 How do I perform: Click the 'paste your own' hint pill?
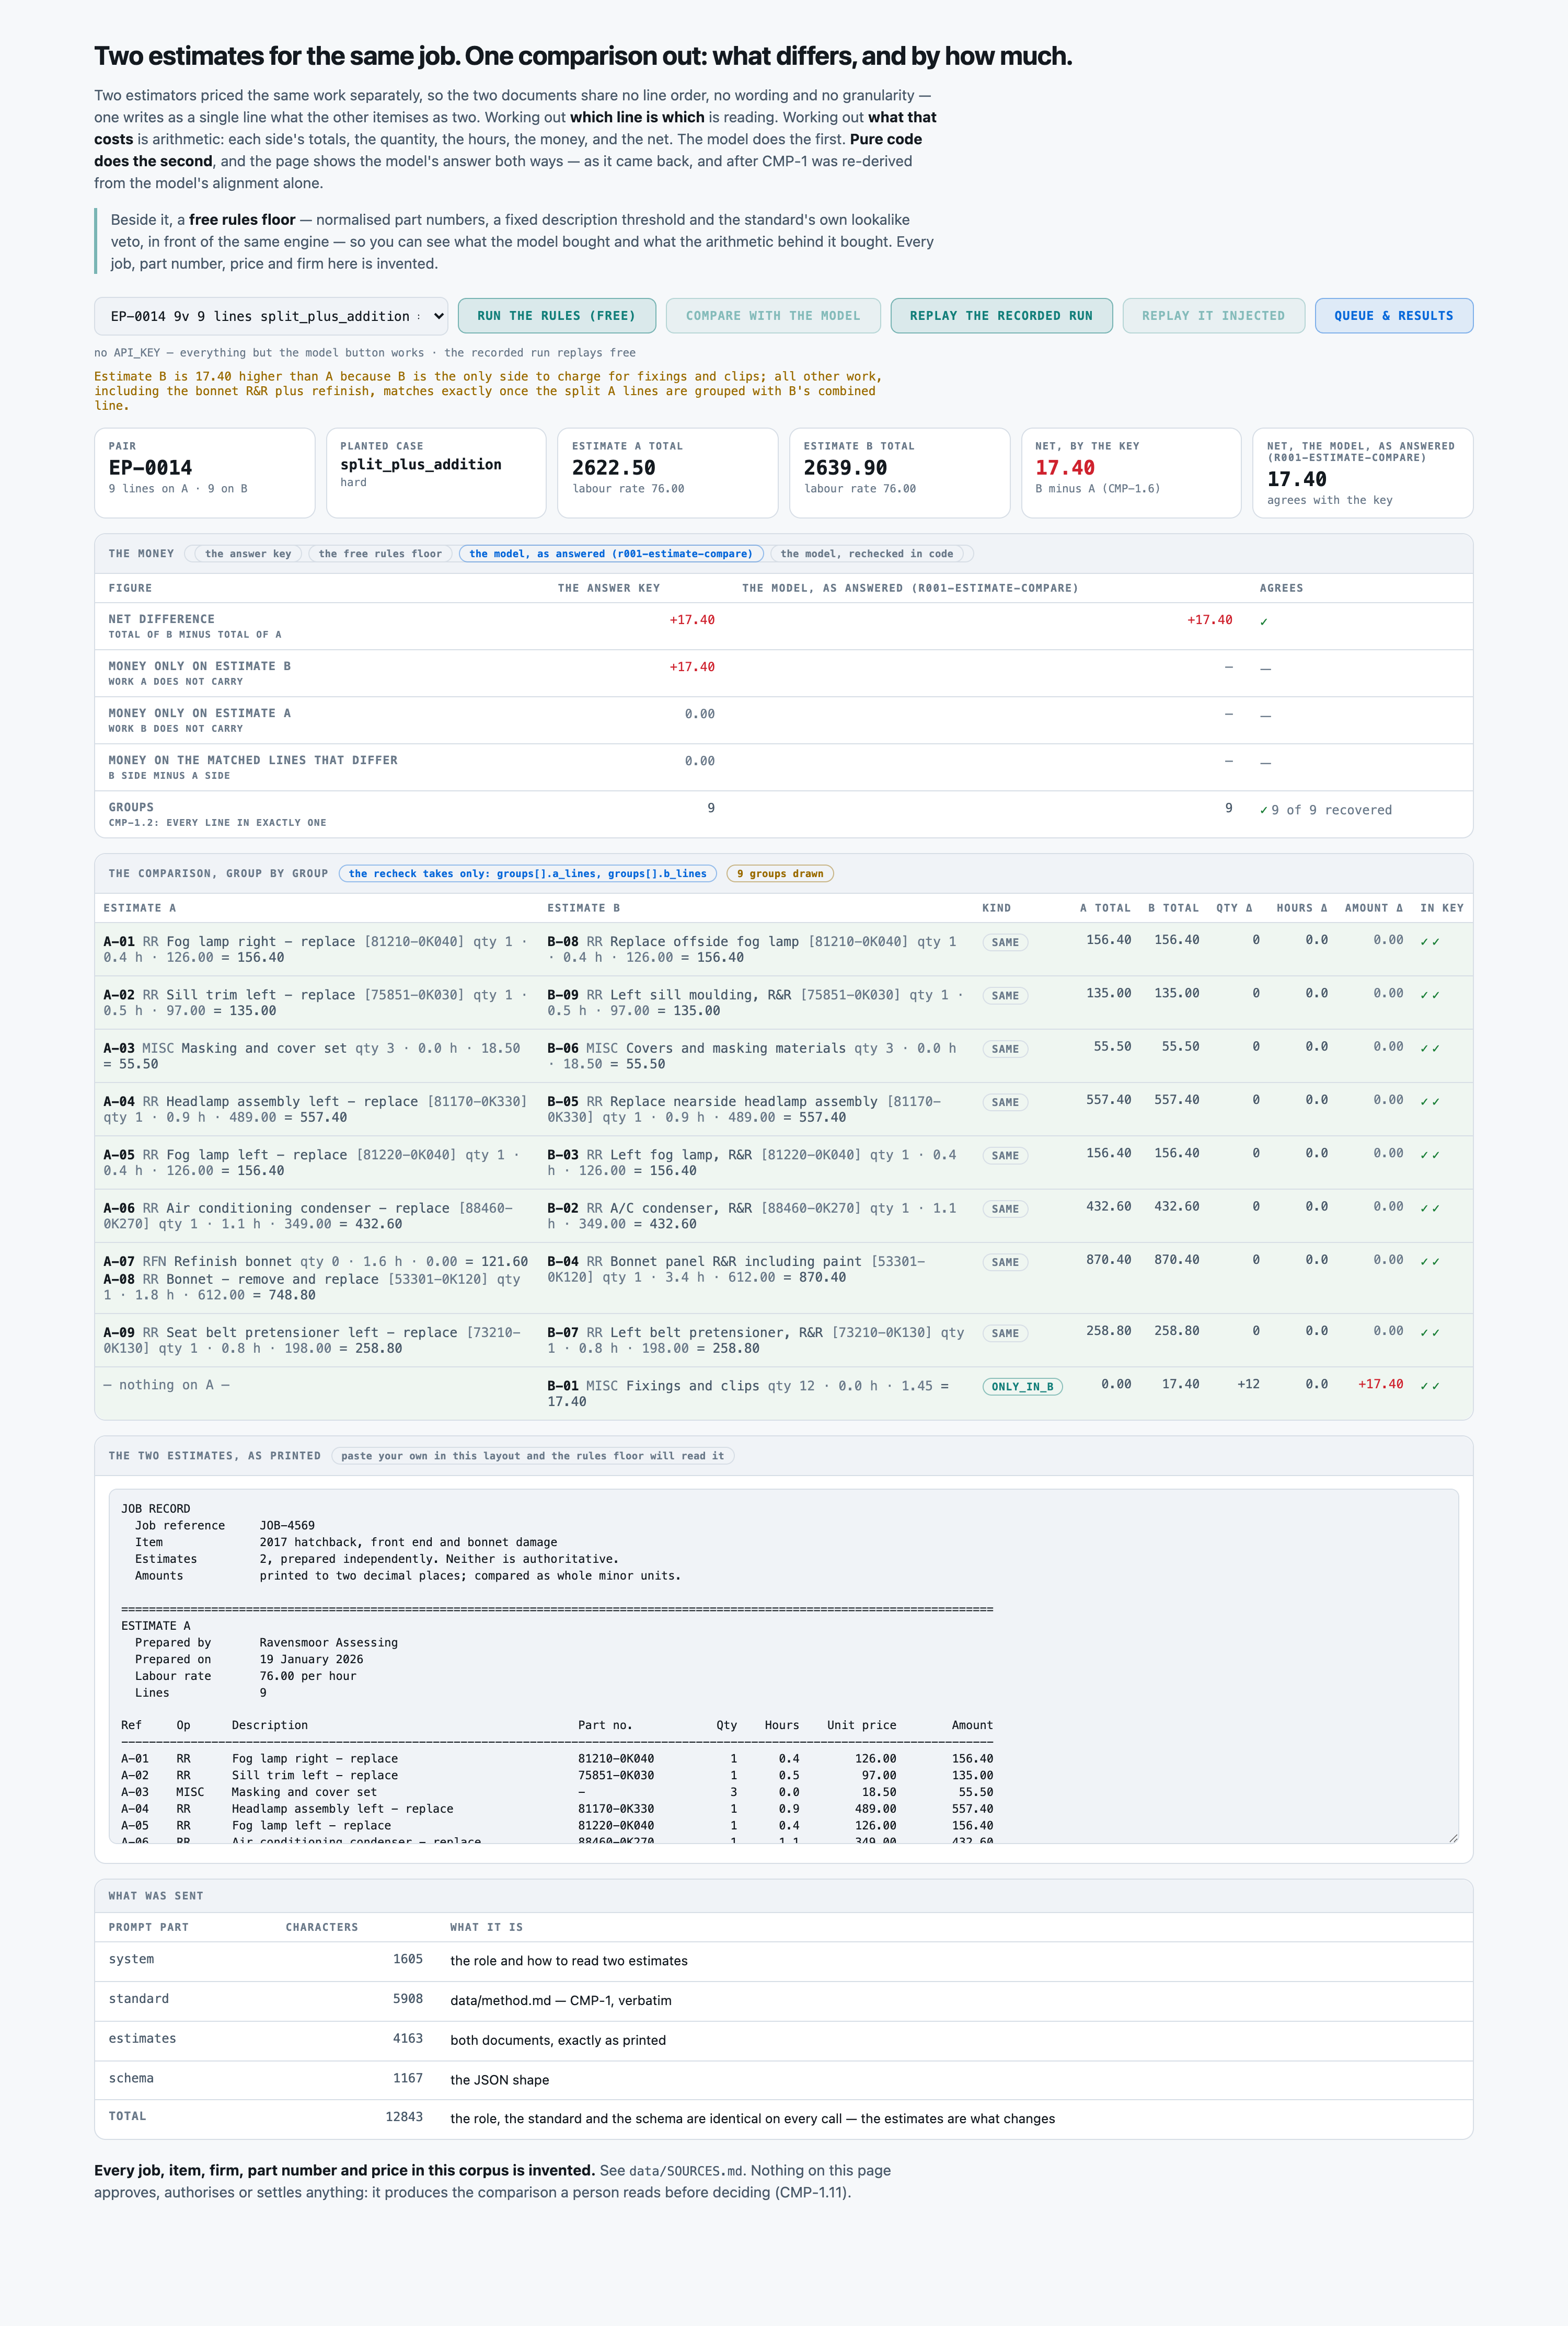[532, 1456]
